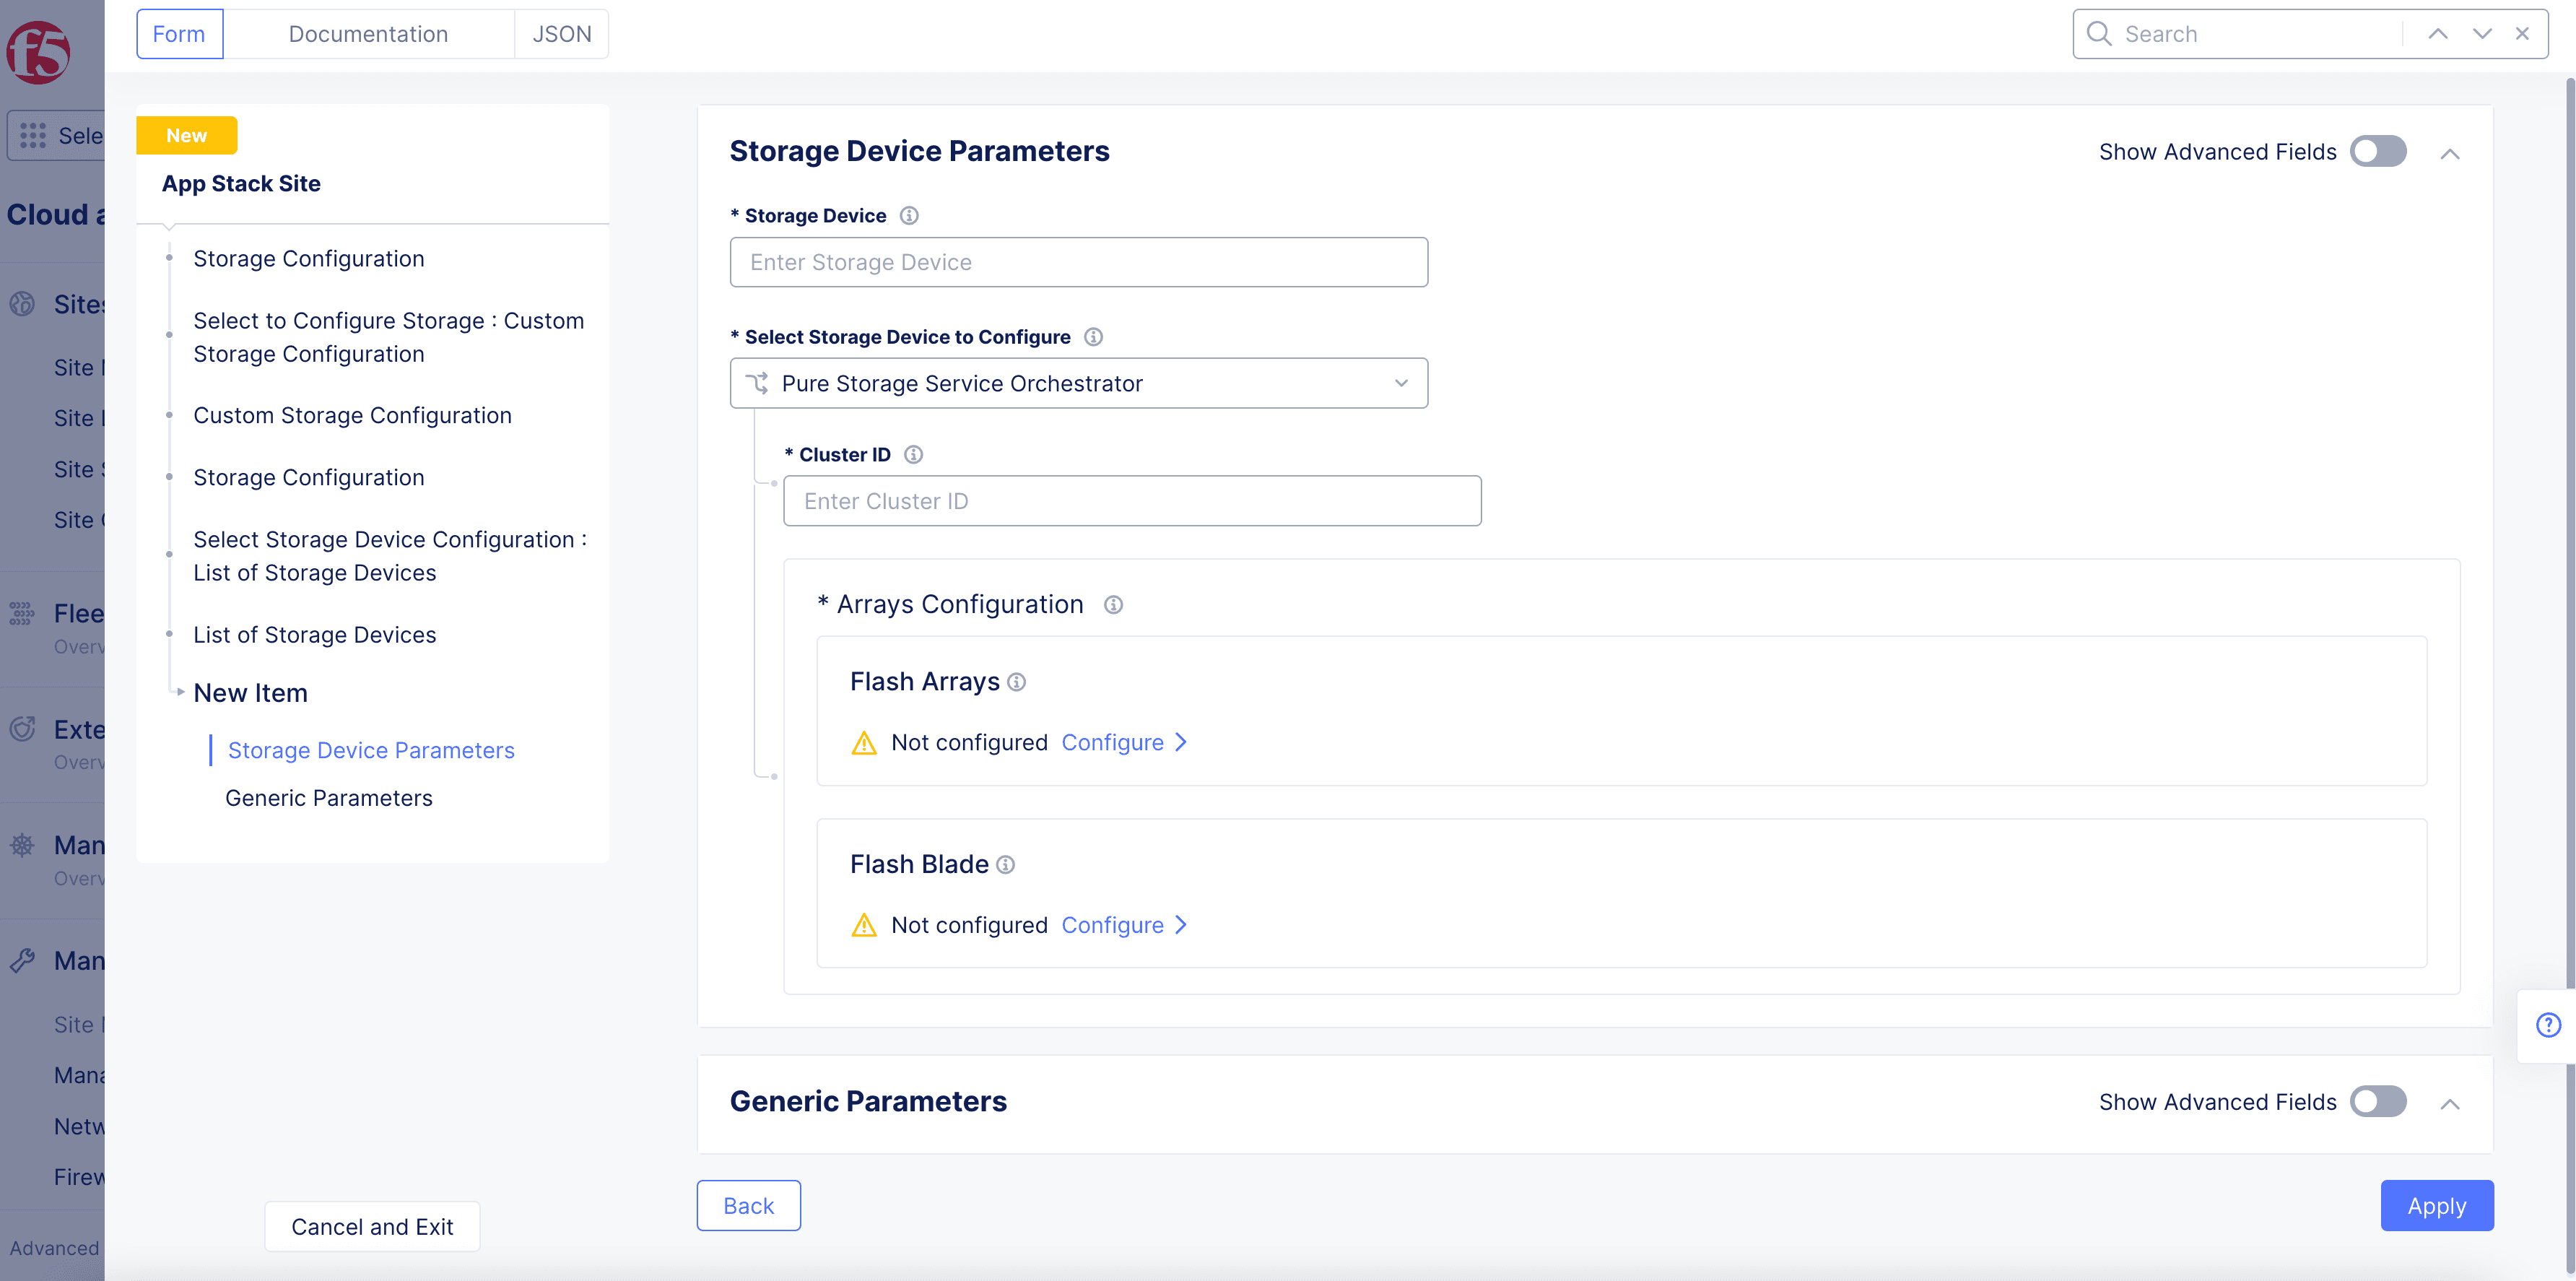Go to previous search result arrow

pos(2438,34)
